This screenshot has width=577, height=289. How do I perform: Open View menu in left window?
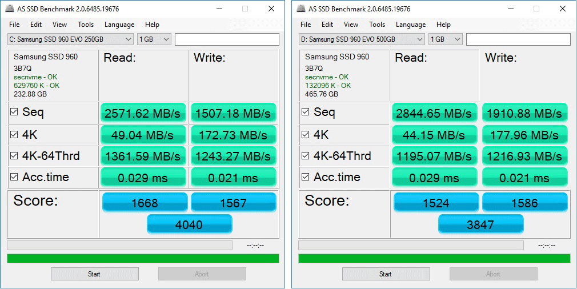[59, 25]
